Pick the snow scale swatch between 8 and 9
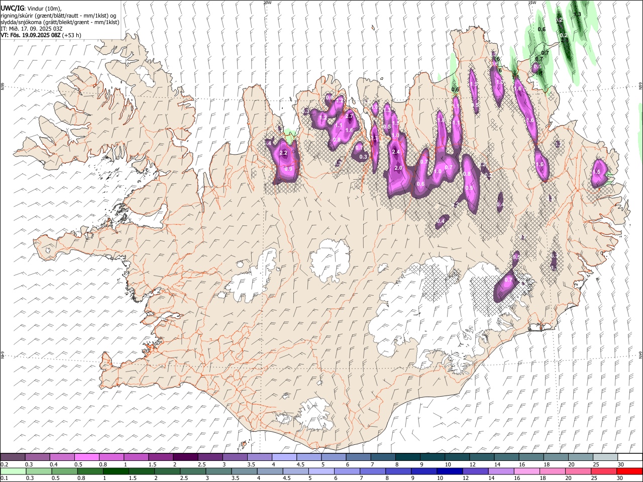The width and height of the screenshot is (643, 482). coord(407,457)
